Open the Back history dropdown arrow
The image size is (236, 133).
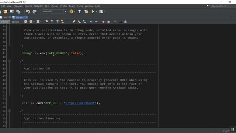pos(34,22)
